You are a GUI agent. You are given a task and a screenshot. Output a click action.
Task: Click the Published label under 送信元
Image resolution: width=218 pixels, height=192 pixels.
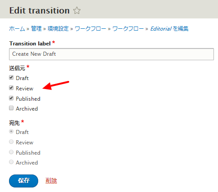coord(28,99)
